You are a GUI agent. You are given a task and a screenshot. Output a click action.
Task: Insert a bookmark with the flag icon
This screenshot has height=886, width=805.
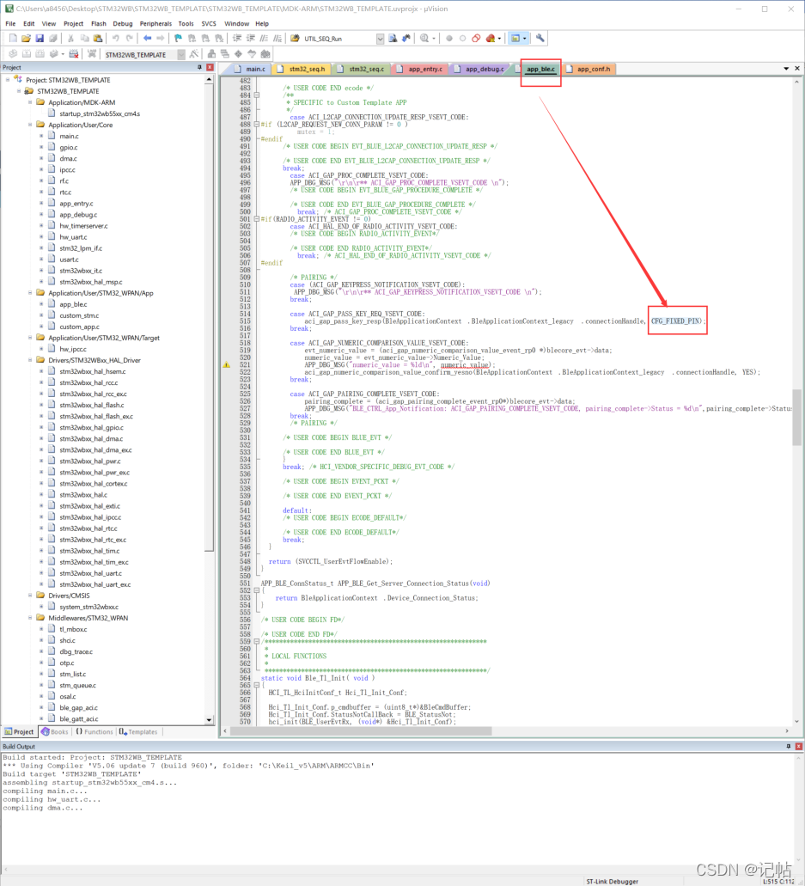point(178,39)
